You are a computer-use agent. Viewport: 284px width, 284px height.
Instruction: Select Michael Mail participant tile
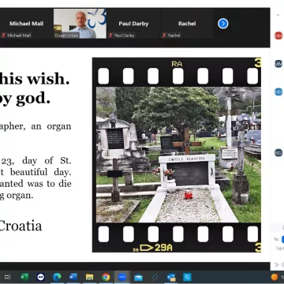click(x=26, y=24)
